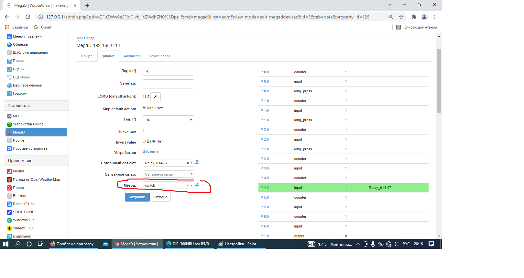Screen dimensions: 524x278
Task: Open Yandex TTS application
Action: click(23, 228)
